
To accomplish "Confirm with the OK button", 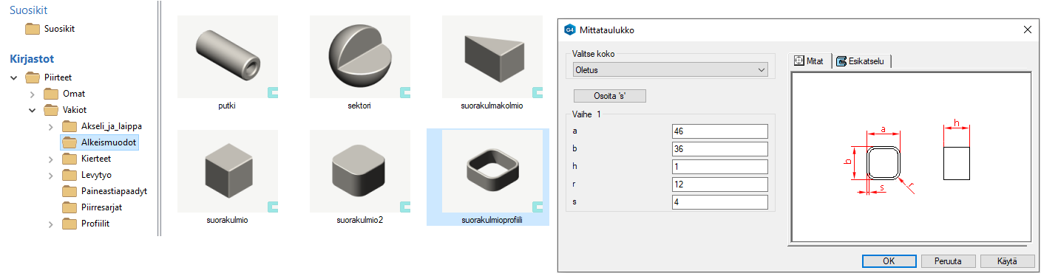I will pyautogui.click(x=889, y=261).
